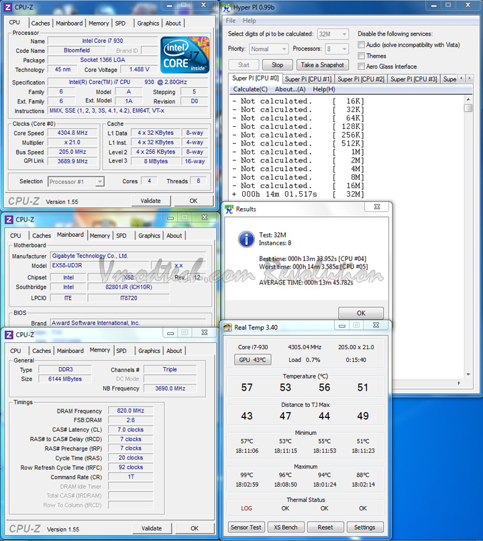Screen dimensions: 483x541
Task: Open Memory tab in top CPU-Z window
Action: (99, 23)
